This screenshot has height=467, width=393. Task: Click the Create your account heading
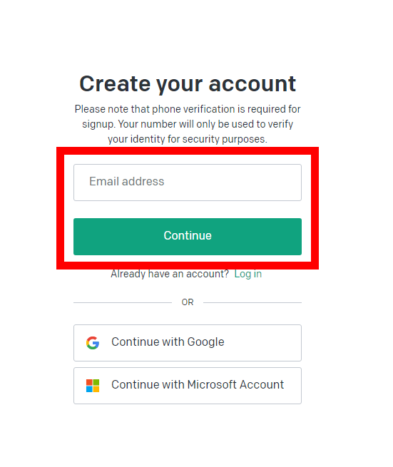[188, 83]
